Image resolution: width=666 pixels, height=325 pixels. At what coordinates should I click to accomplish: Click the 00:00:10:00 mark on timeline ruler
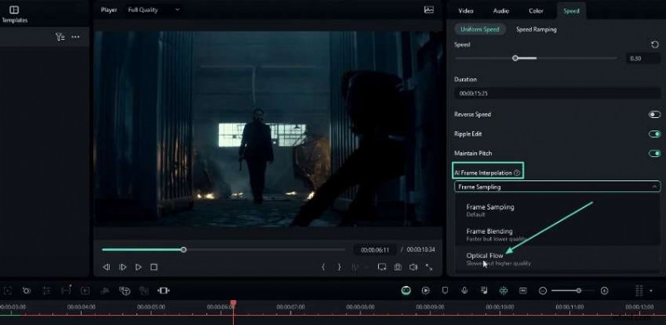[x=500, y=307]
